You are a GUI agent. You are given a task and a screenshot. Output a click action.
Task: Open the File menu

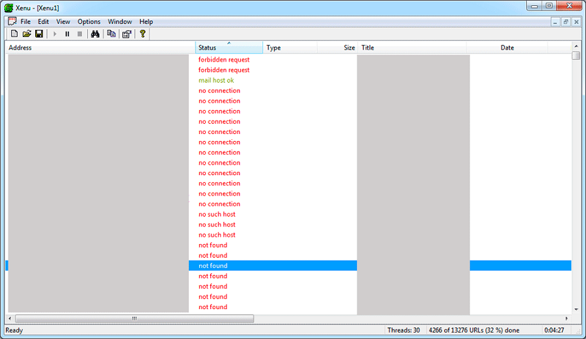[x=25, y=21]
